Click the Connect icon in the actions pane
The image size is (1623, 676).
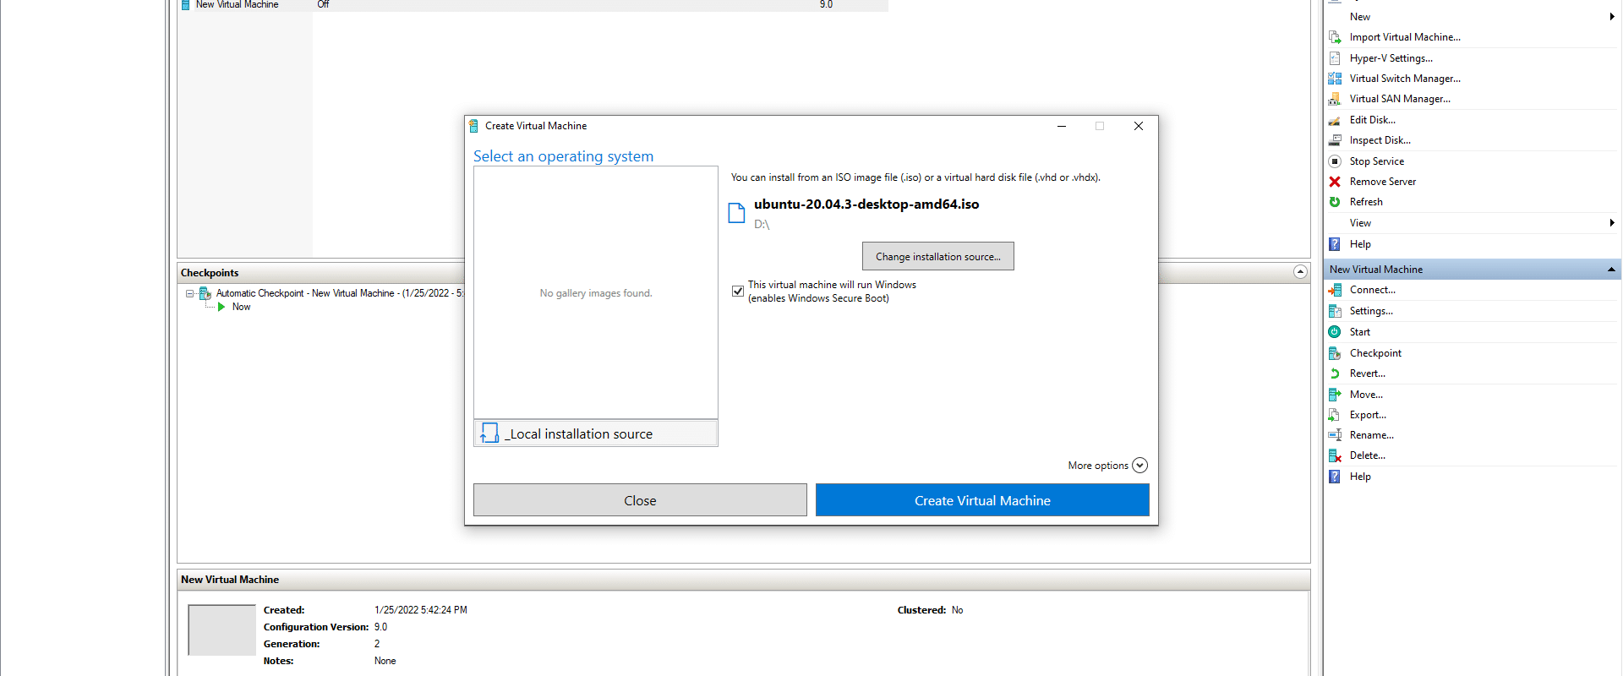click(1335, 290)
